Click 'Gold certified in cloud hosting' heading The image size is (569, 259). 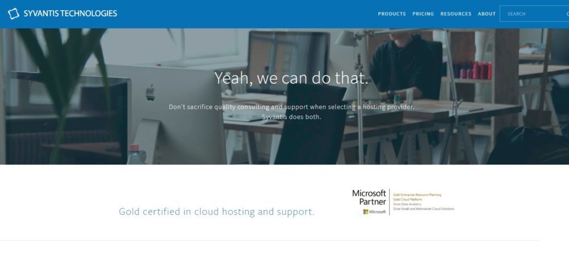click(x=216, y=212)
